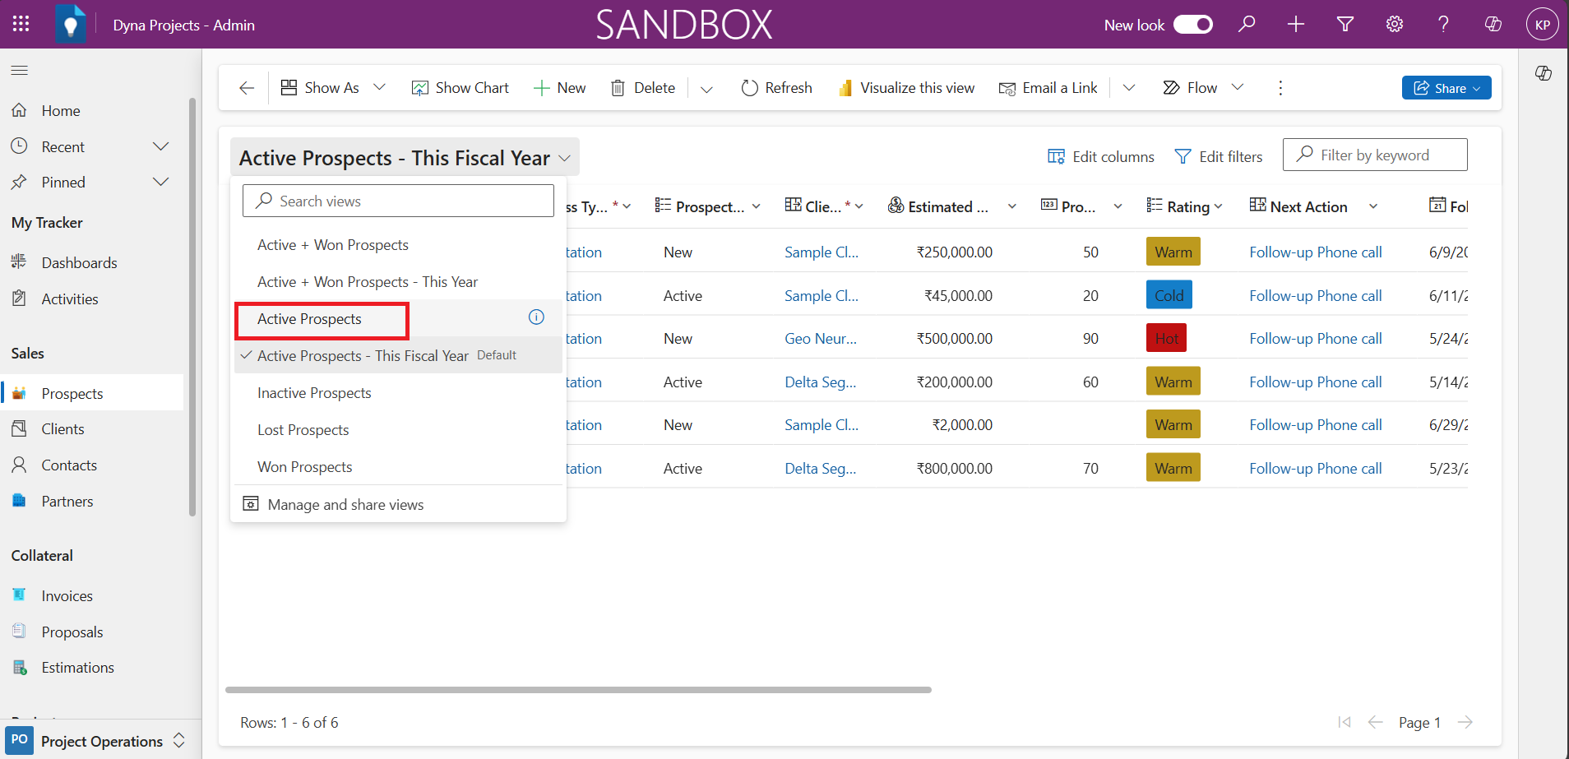Open the Copilot icon on right rail

tap(1544, 73)
